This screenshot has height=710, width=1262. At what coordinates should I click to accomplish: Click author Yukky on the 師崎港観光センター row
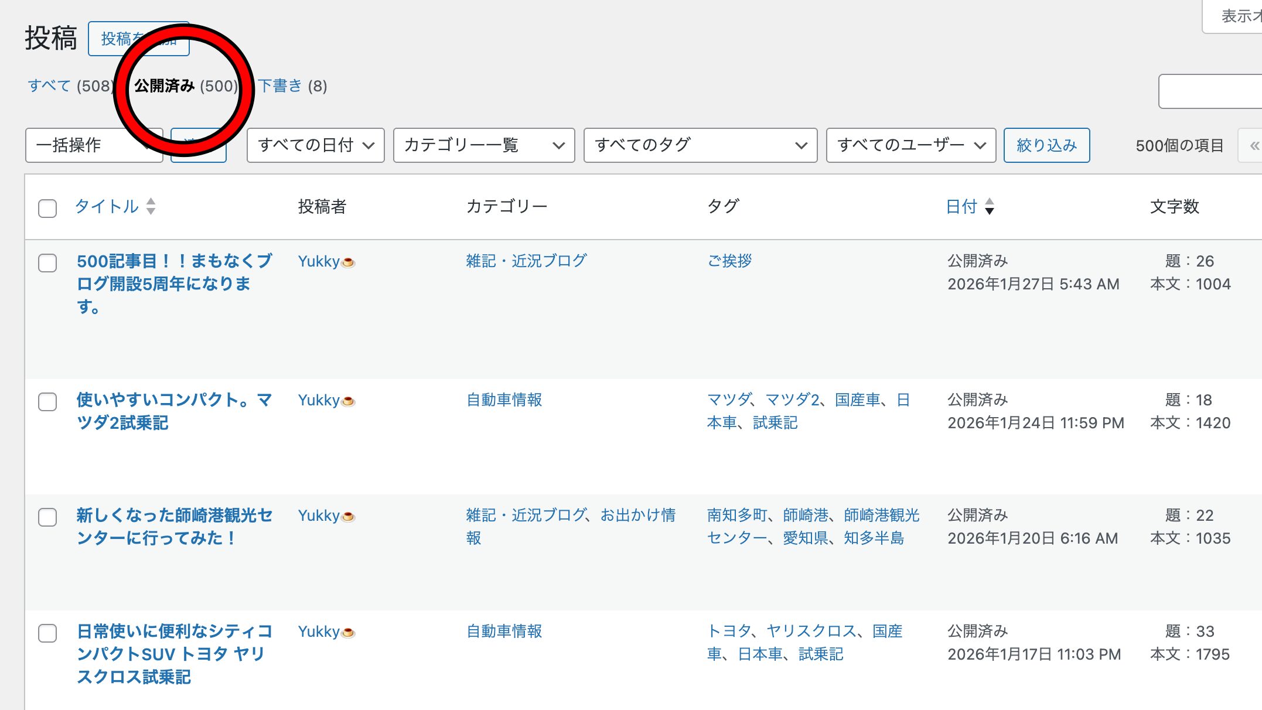[319, 516]
